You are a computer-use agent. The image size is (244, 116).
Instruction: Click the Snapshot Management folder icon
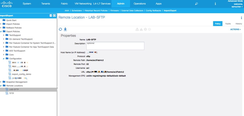pyautogui.click(x=4, y=82)
